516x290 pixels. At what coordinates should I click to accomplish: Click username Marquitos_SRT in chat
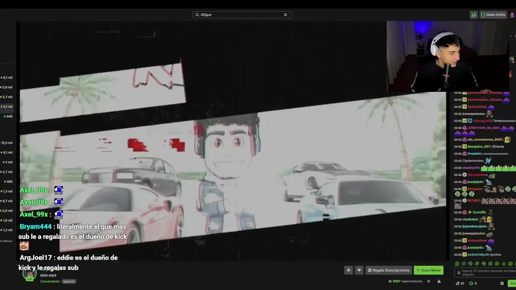pyautogui.click(x=479, y=147)
